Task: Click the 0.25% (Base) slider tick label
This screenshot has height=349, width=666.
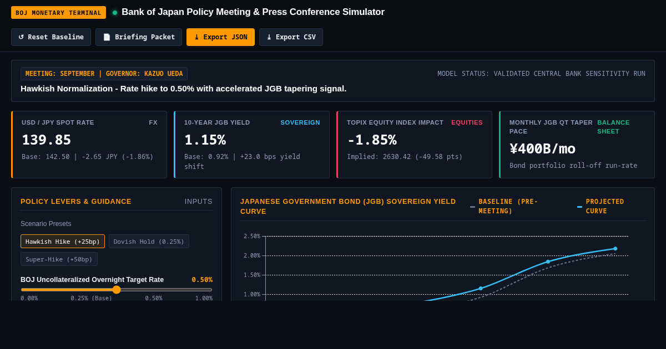Action: point(91,298)
